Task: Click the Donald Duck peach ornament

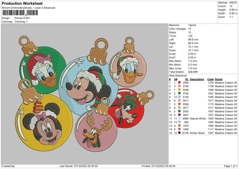Action: (x=128, y=69)
